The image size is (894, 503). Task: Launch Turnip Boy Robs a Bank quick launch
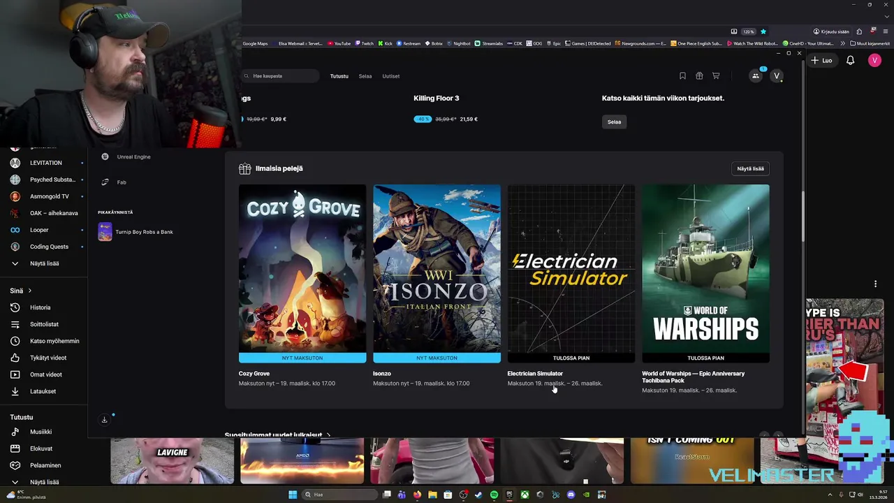[x=136, y=231]
